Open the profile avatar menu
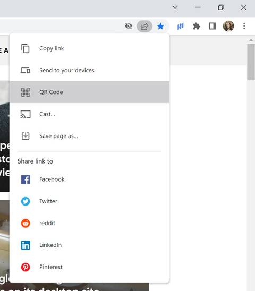The image size is (255, 291). tap(228, 26)
